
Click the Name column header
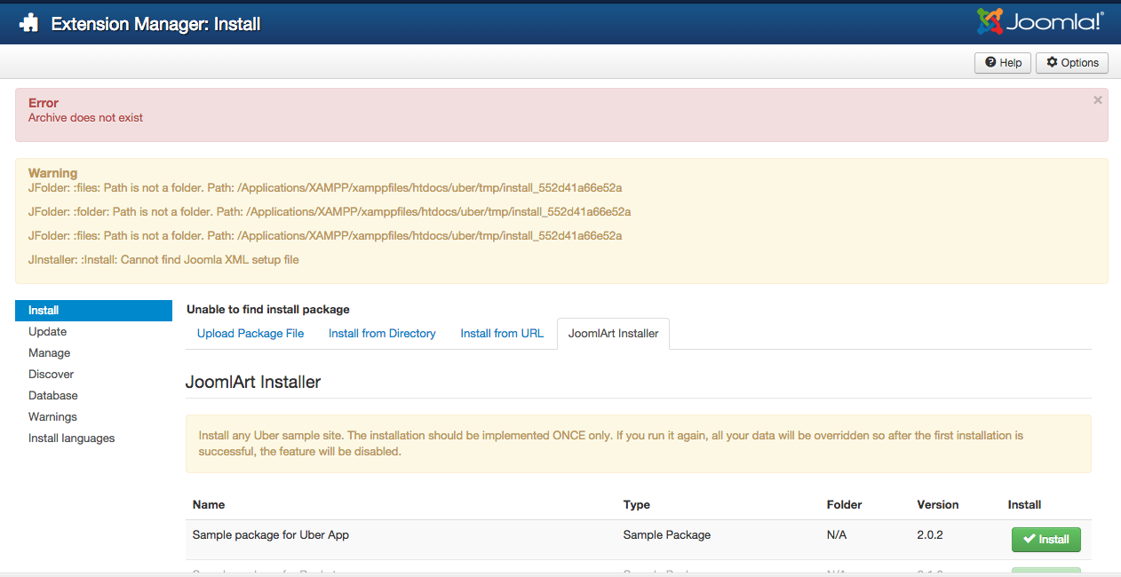pos(209,504)
